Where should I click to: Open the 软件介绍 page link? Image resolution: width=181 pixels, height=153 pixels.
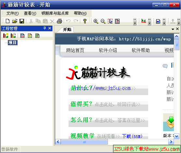pyautogui.click(x=108, y=50)
